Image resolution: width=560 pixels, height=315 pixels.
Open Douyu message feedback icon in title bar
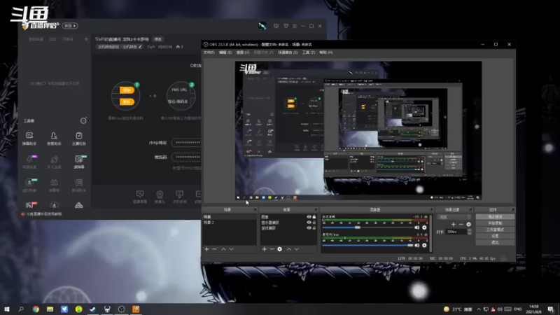click(276, 26)
